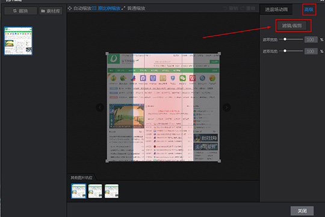
Task: Open the 素材库 material library
Action: (51, 11)
